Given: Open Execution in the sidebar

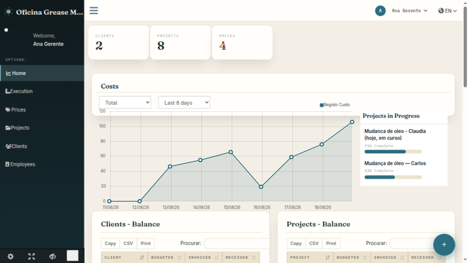Looking at the screenshot, I should [42, 91].
